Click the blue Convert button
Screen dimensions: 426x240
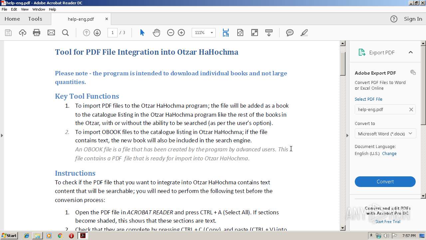click(385, 182)
